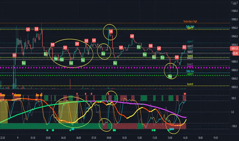239x141 pixels.
Task: Click the red dot pair above the oscillator's right end
Action: [x=184, y=94]
